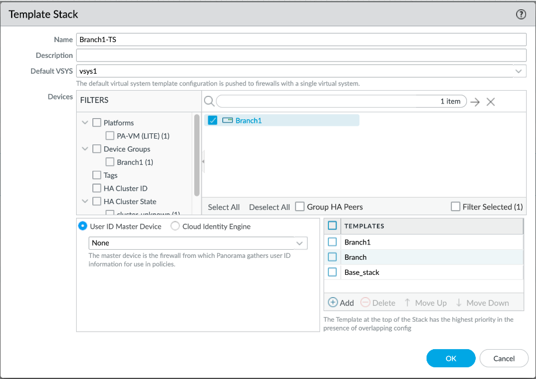Focus the Name input field
This screenshot has height=379, width=536.
pyautogui.click(x=301, y=40)
